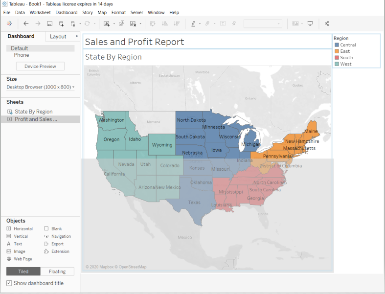
Task: Open the Format menu
Action: [118, 13]
